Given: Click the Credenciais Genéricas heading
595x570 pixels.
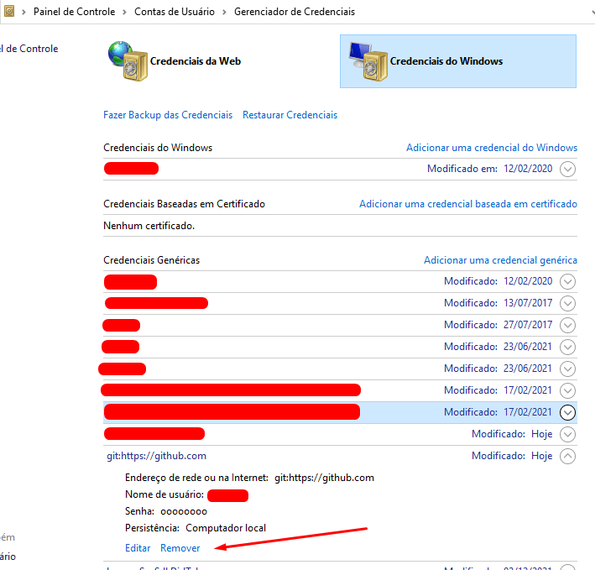Looking at the screenshot, I should (151, 260).
